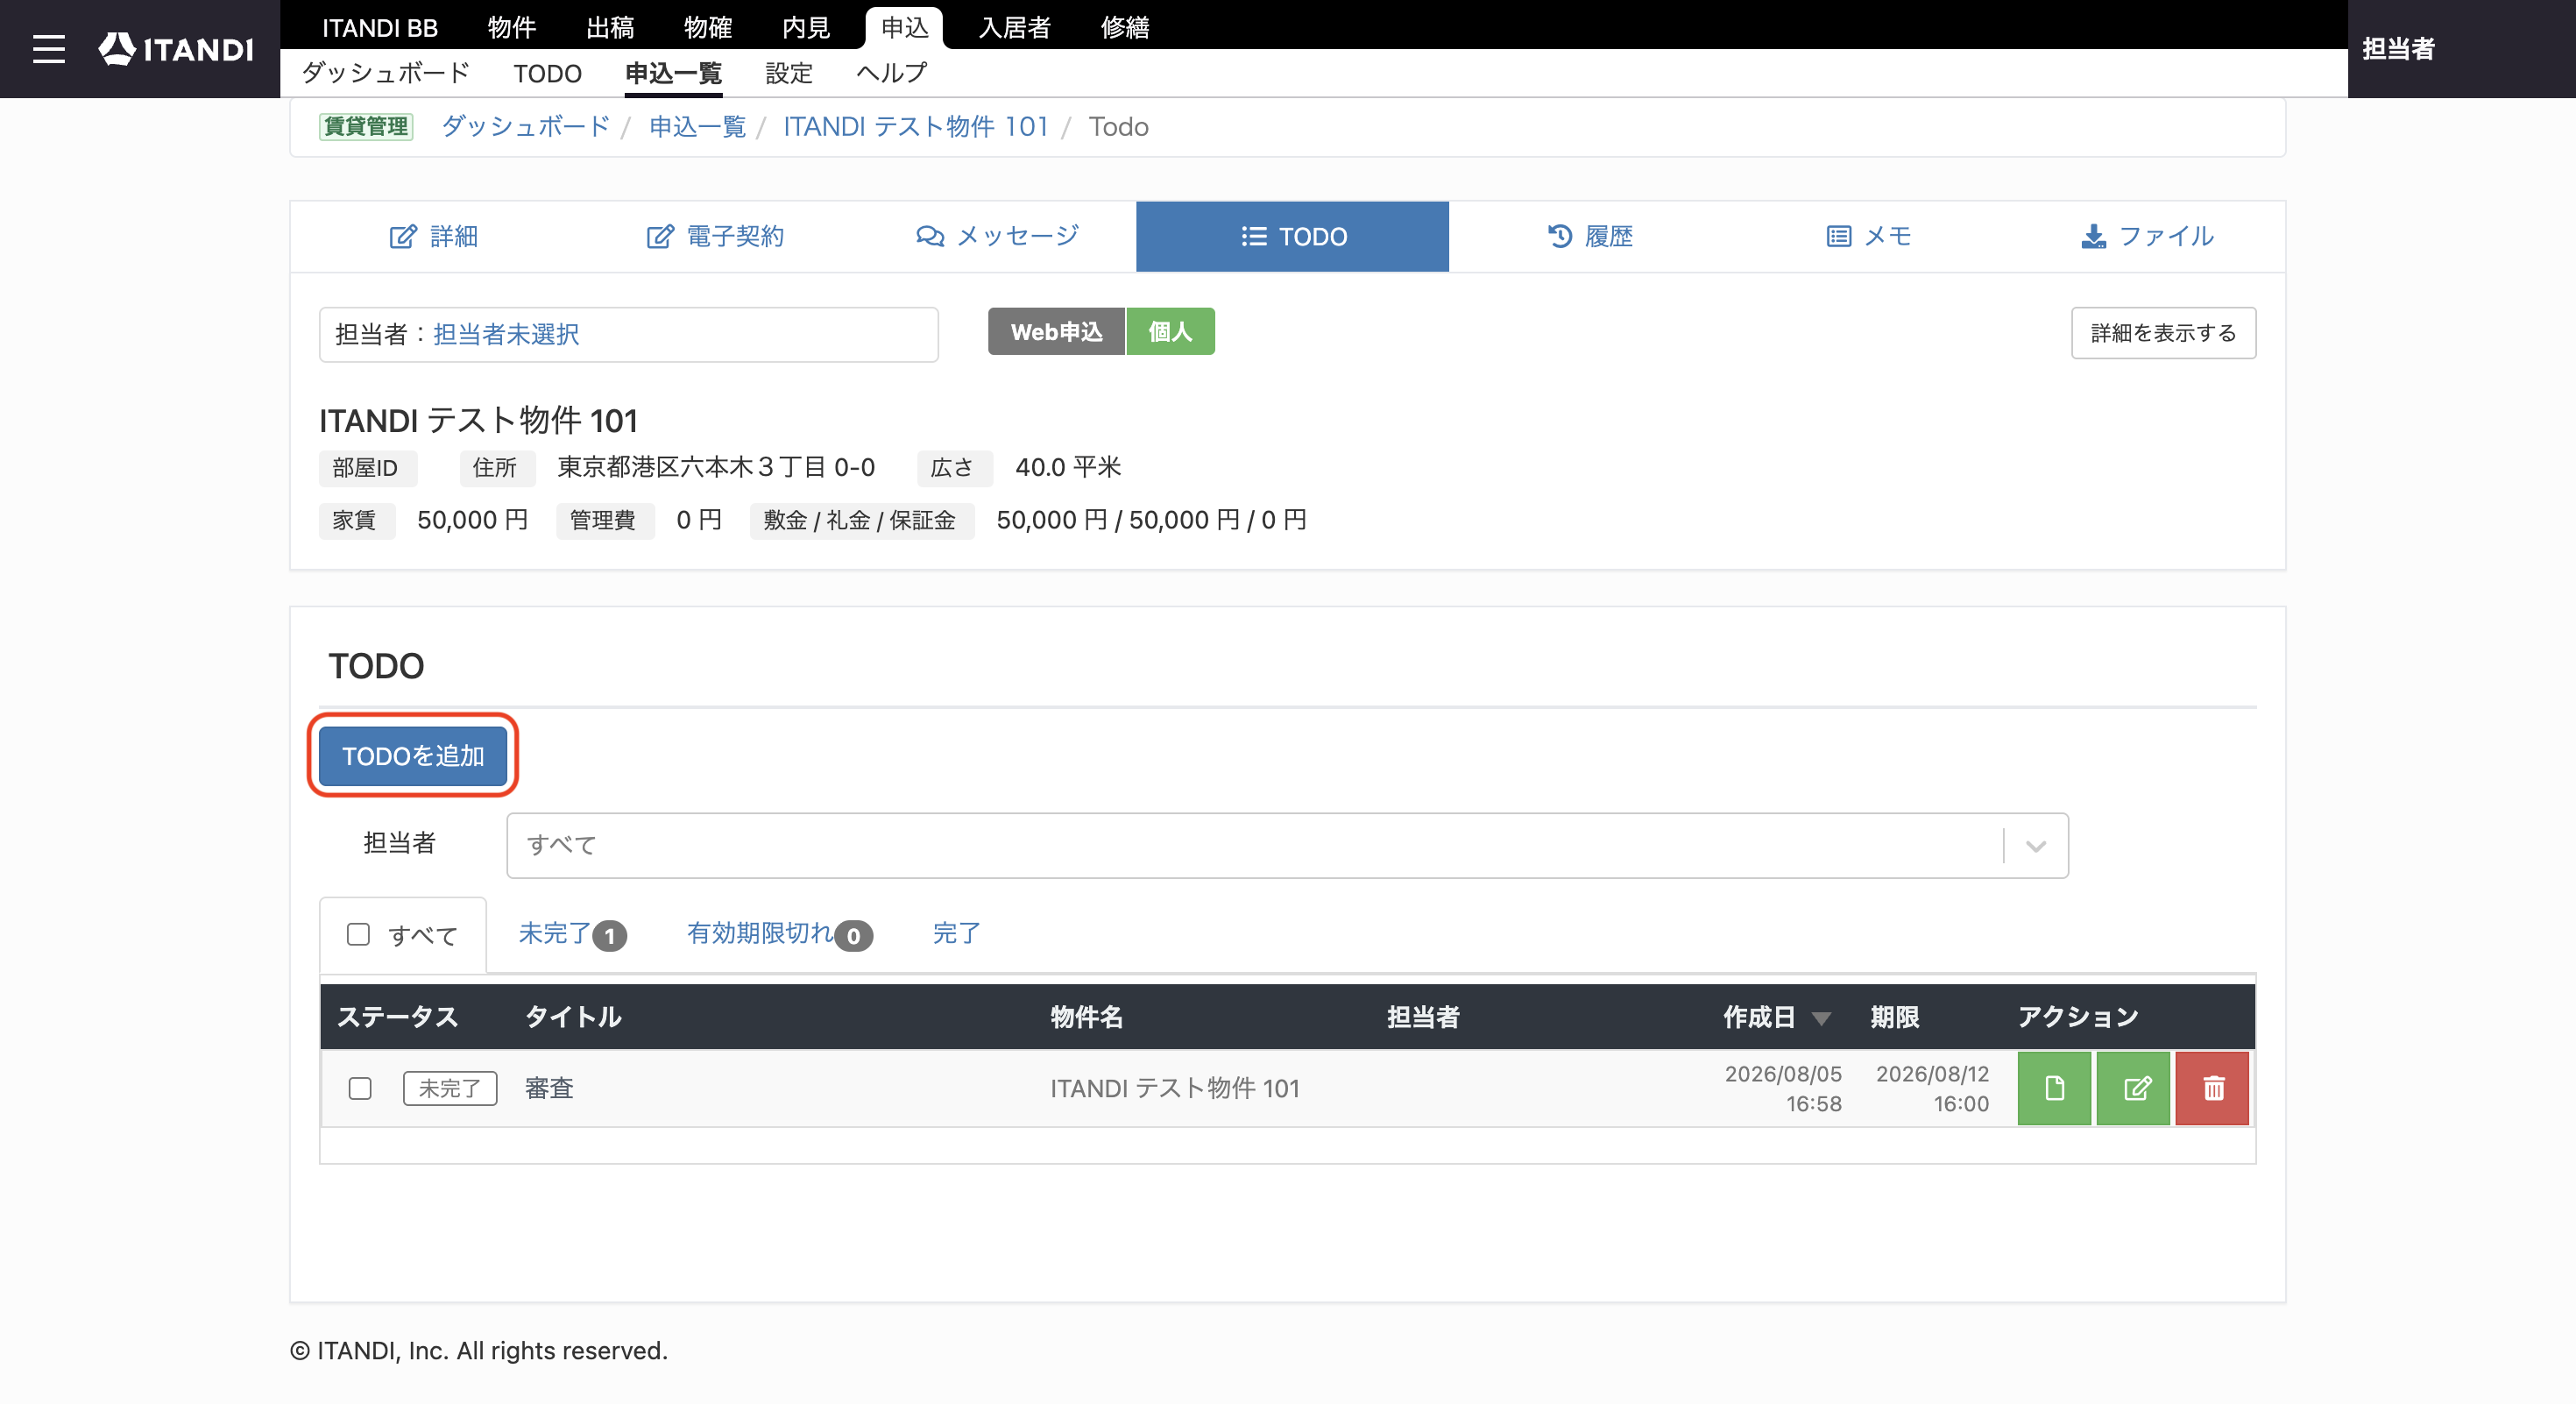2576x1404 pixels.
Task: Filter todos by 有効期限切れ tab
Action: [x=779, y=934]
